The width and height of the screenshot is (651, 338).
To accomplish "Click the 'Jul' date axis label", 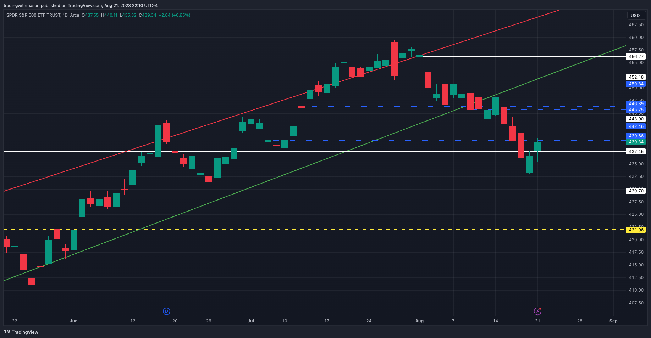I will 251,321.
